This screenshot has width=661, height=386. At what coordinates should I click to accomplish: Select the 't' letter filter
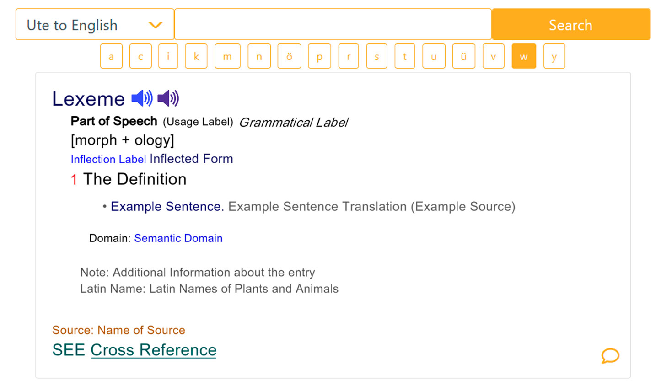point(404,56)
